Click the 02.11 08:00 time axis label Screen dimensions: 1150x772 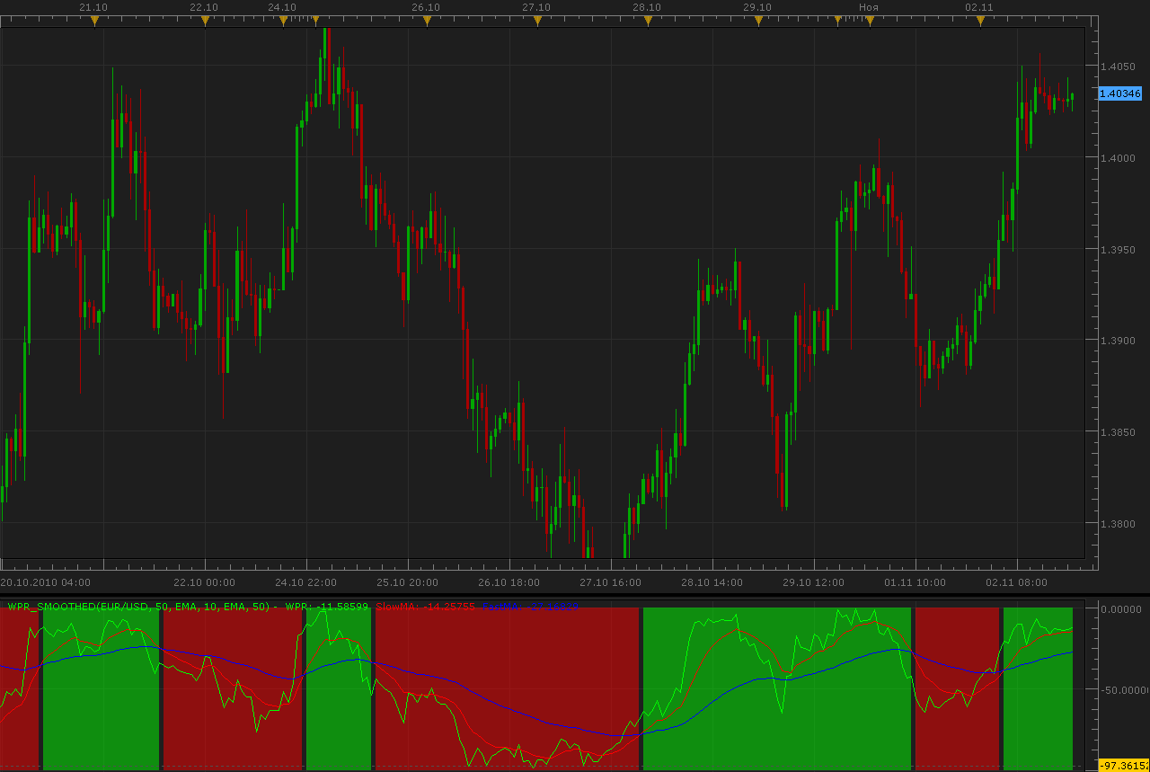point(1016,582)
